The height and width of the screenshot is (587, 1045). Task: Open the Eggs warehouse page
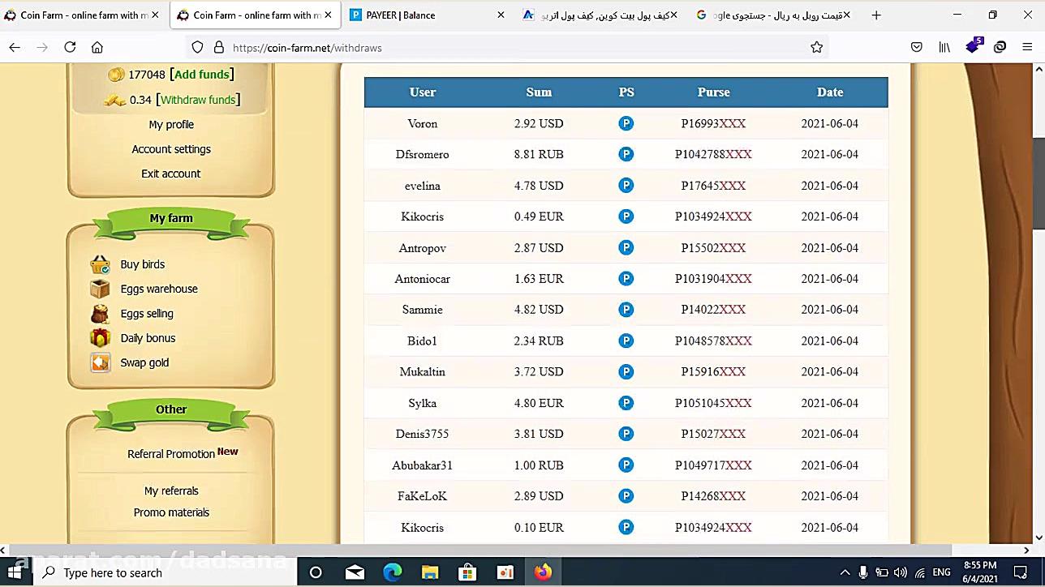(x=159, y=289)
